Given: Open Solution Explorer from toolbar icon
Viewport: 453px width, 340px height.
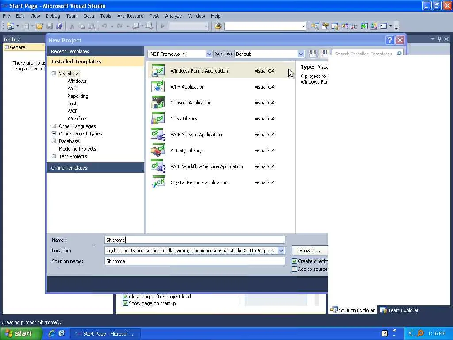Looking at the screenshot, I should tap(315, 26).
